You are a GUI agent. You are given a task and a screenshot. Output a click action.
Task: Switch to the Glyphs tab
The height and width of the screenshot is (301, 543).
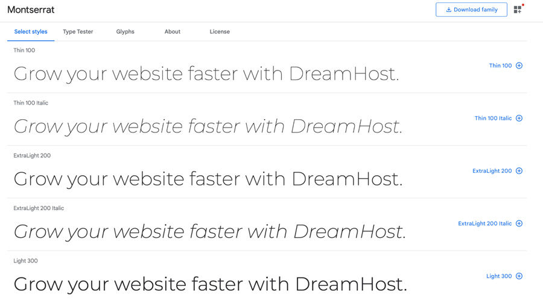(x=125, y=31)
